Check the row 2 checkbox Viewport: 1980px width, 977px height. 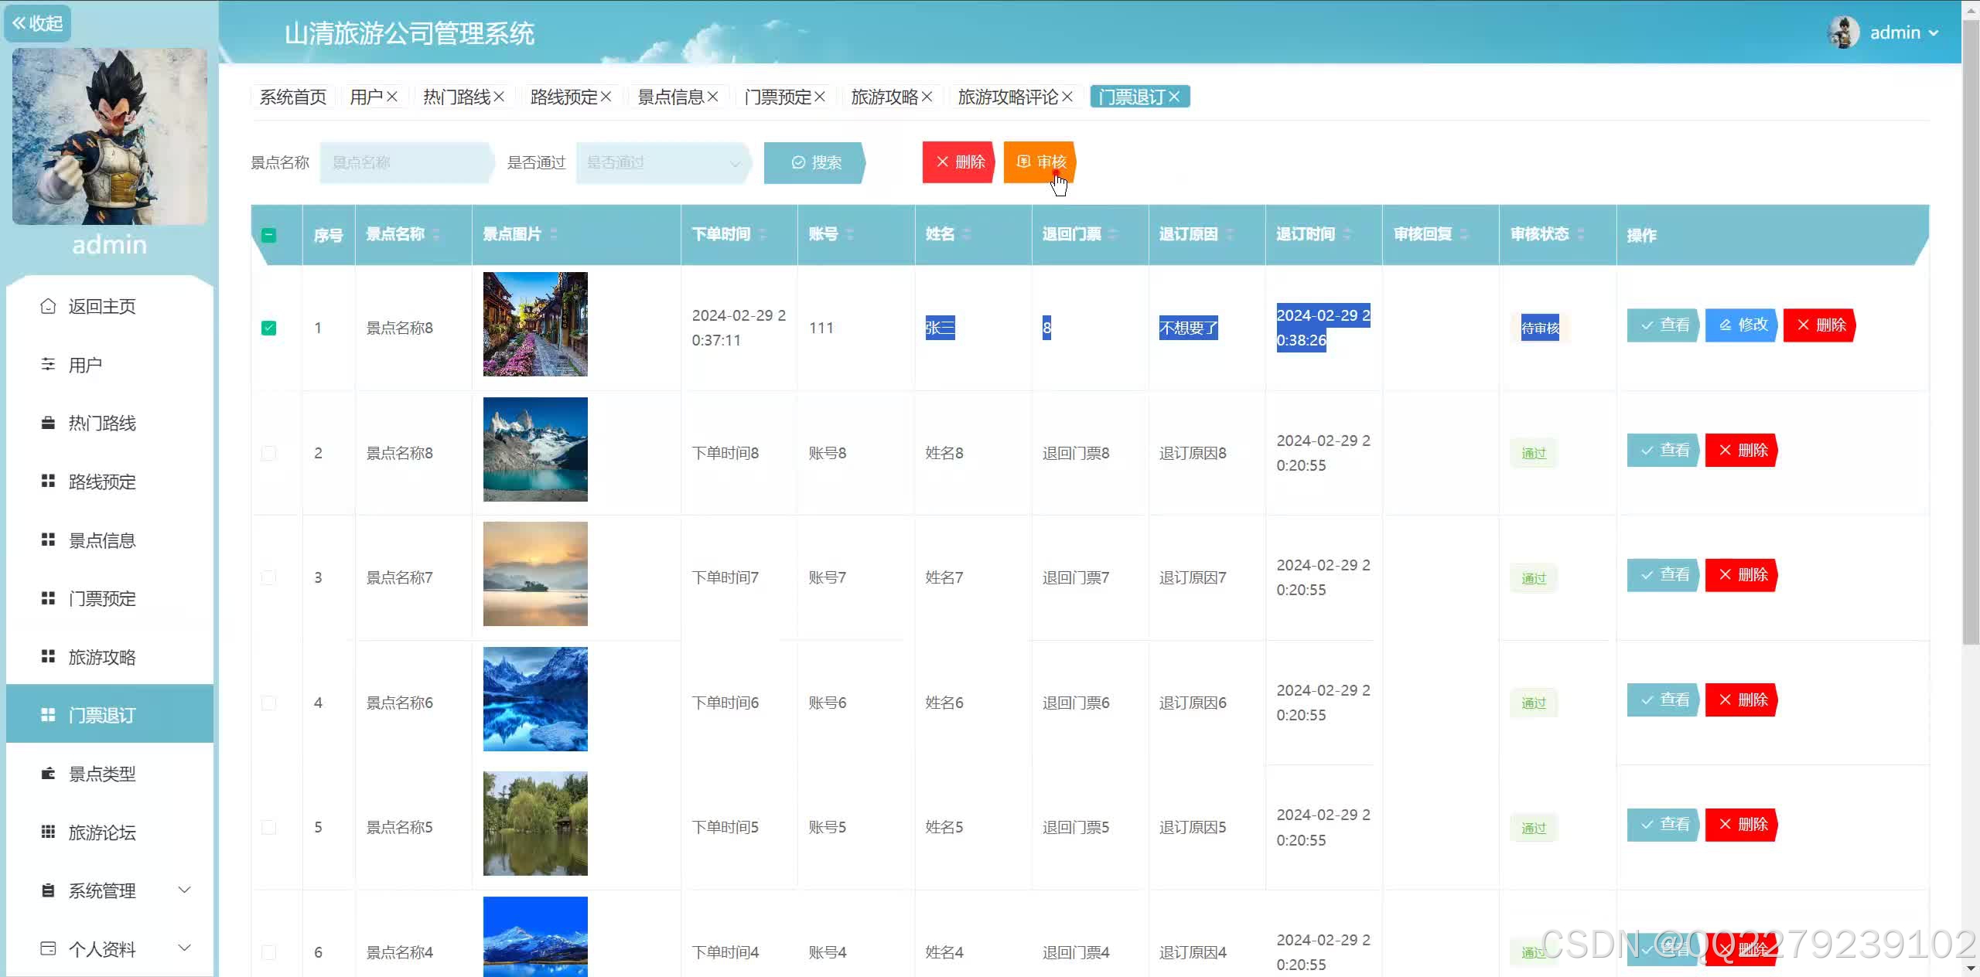[x=268, y=453]
